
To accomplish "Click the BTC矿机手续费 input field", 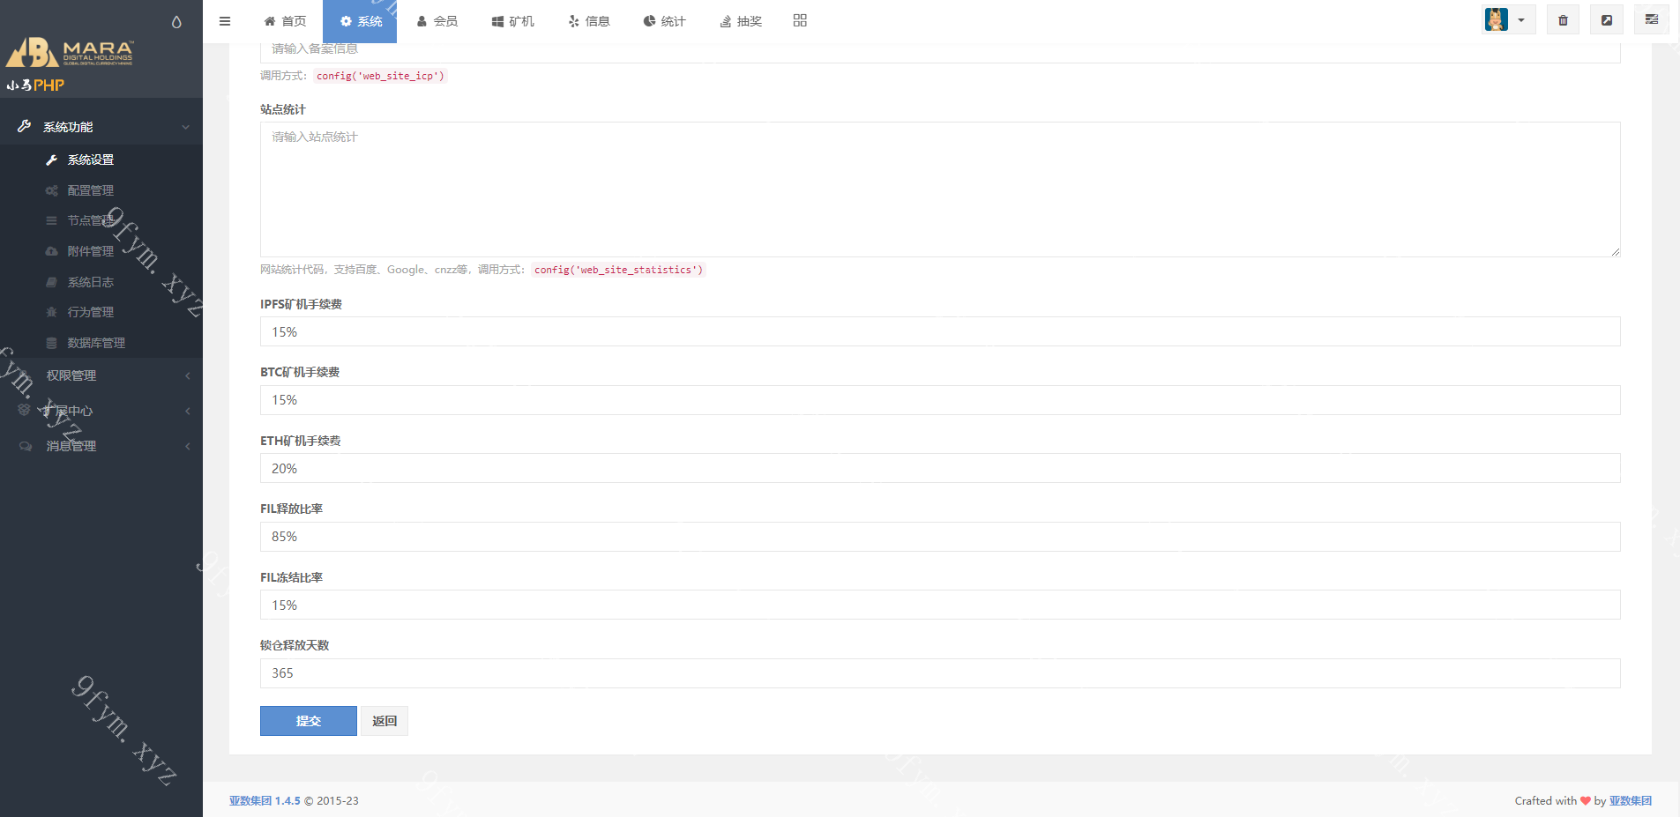I will pos(940,400).
